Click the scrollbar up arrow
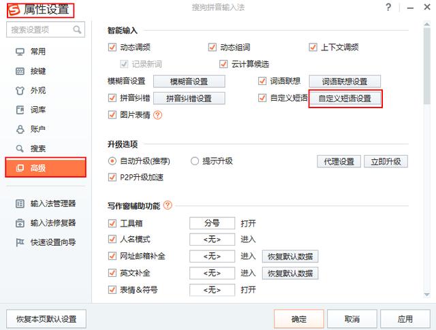Screen dimensions: 436x330 click(x=427, y=24)
